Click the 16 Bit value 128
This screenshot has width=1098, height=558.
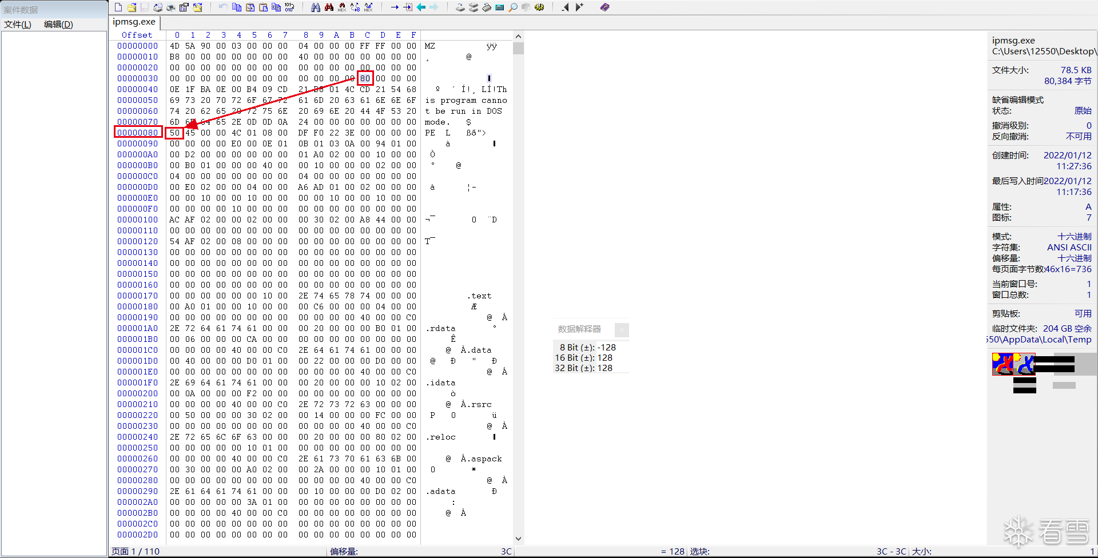tap(604, 357)
